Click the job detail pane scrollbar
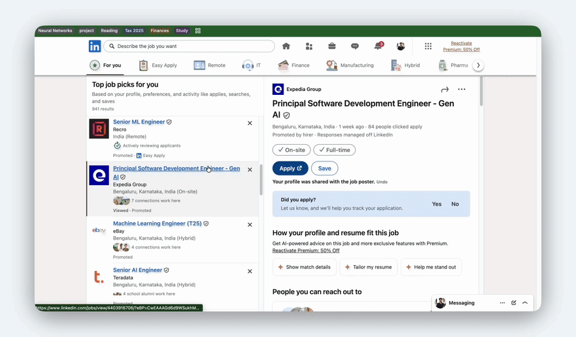Image resolution: width=576 pixels, height=337 pixels. 481,91
